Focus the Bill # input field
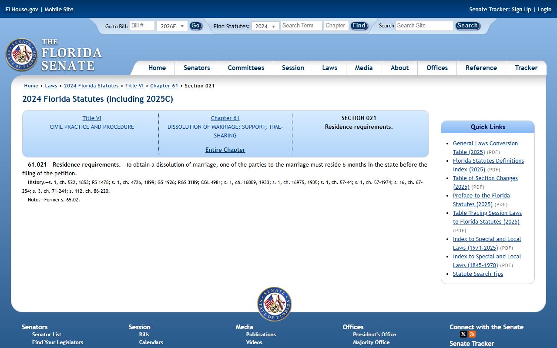557x348 pixels. pos(142,26)
